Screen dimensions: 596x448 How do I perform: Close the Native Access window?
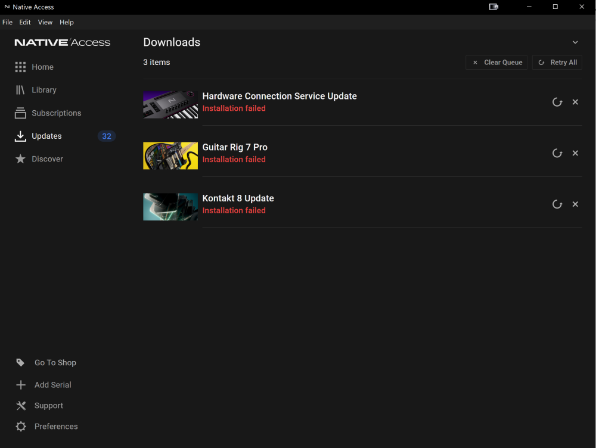tap(582, 7)
